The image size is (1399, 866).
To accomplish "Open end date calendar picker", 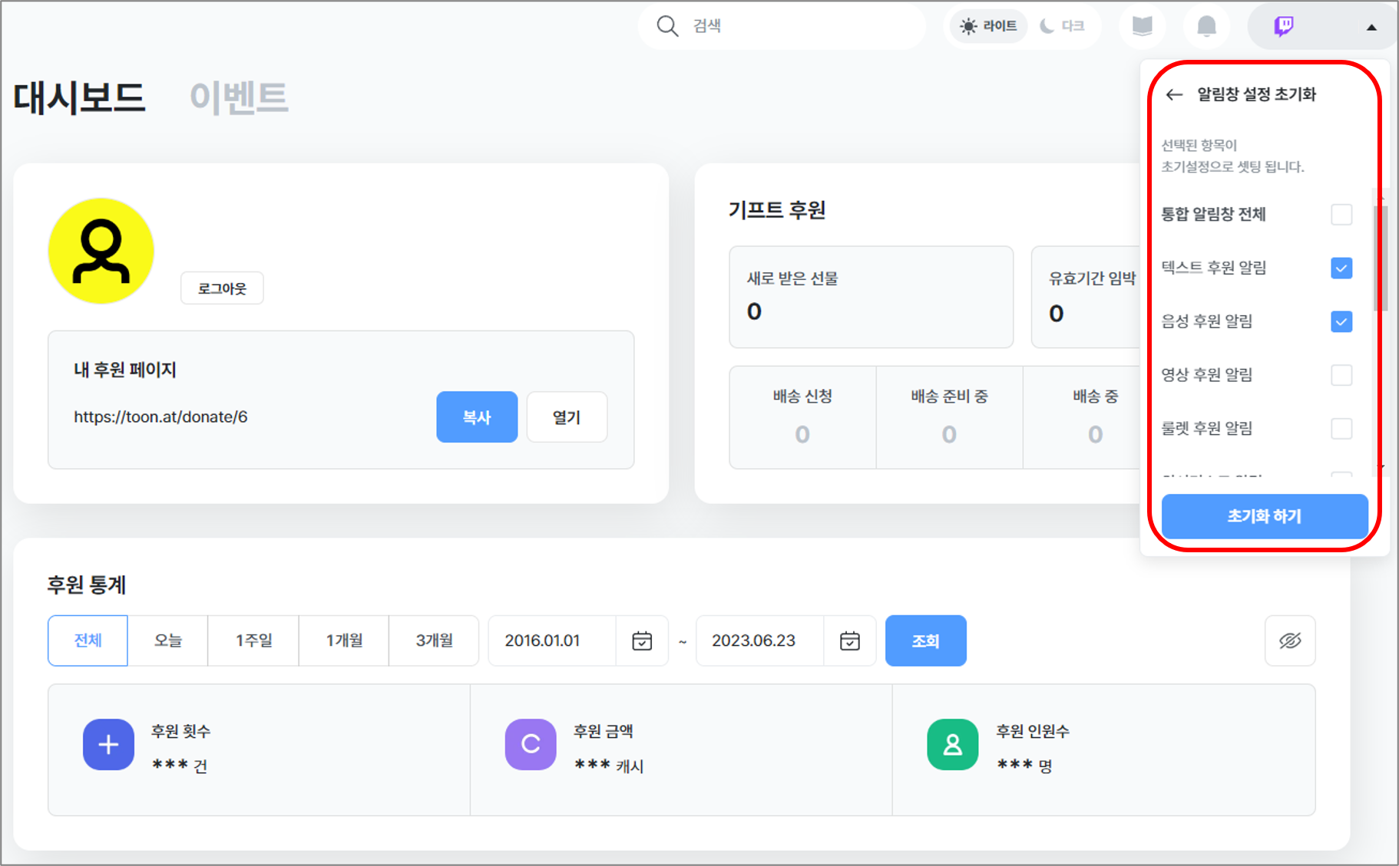I will click(849, 640).
